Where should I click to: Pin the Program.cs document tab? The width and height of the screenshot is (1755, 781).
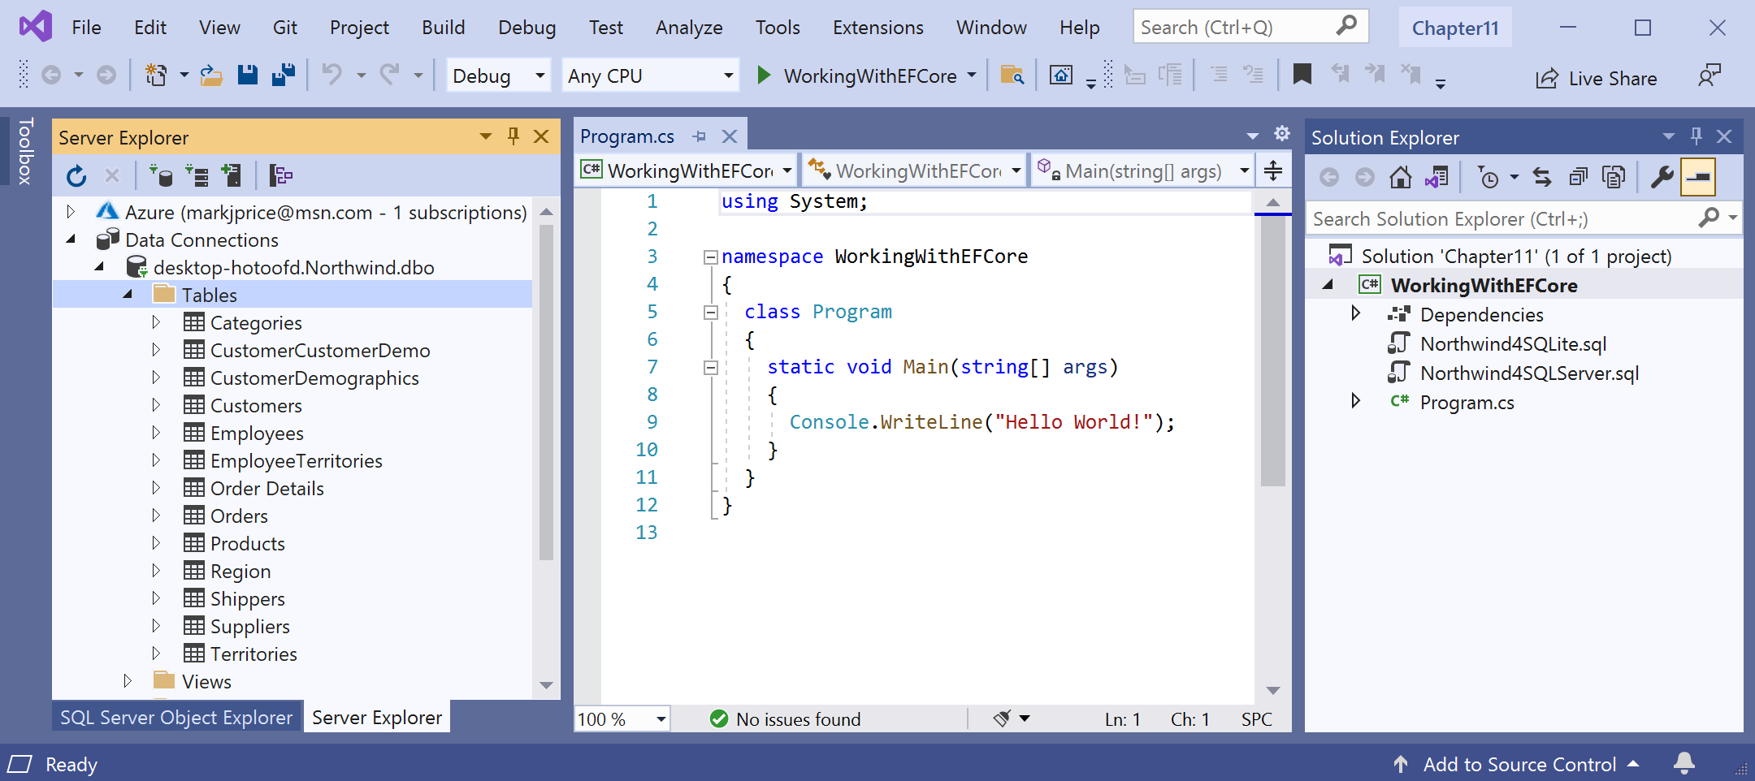click(x=700, y=136)
